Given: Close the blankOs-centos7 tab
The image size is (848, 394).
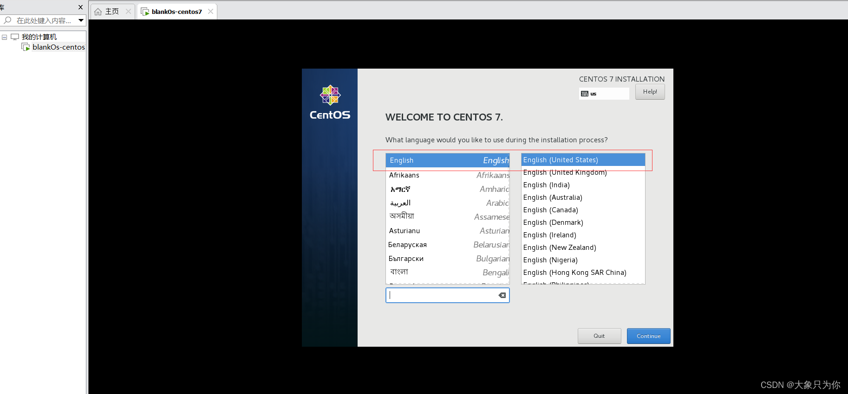Looking at the screenshot, I should point(210,12).
